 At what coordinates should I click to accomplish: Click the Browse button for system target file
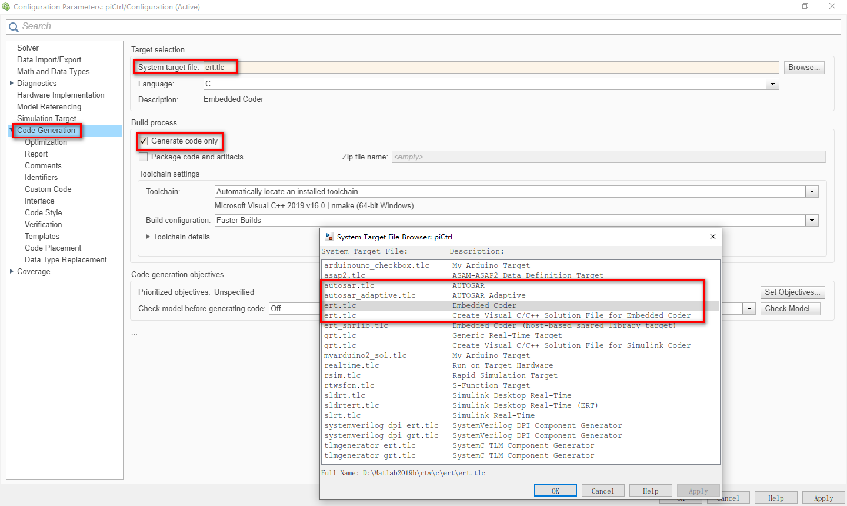803,67
